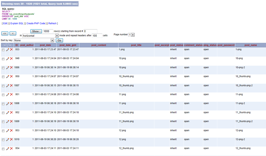The width and height of the screenshot is (266, 156).
Task: Click Go button next to sort key
Action: click(x=59, y=40)
